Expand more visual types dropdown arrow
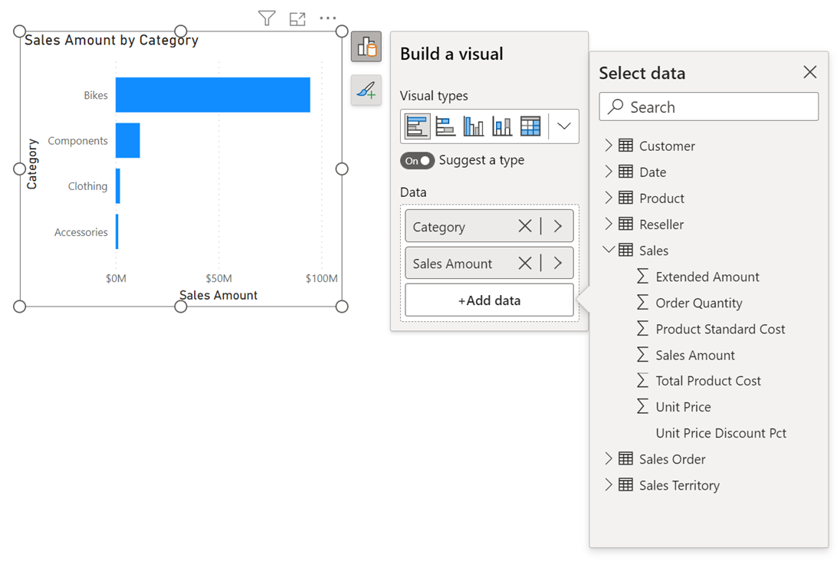This screenshot has height=561, width=837. click(x=564, y=126)
